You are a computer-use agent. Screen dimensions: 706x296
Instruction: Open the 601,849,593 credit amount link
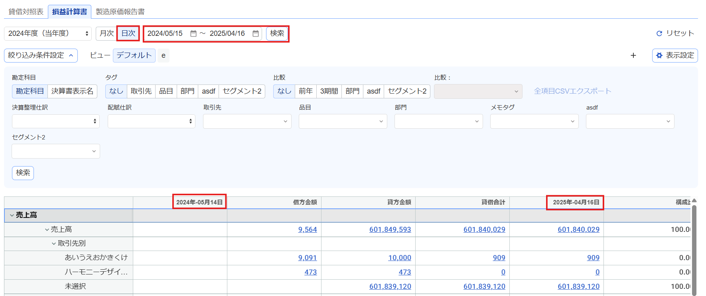[x=390, y=229]
